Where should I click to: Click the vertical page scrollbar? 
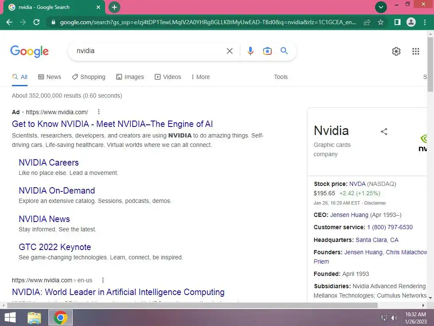pos(430,65)
